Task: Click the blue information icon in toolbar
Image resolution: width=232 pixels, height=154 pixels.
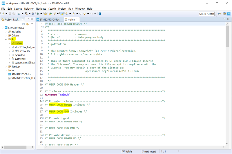Action: (x=100, y=14)
